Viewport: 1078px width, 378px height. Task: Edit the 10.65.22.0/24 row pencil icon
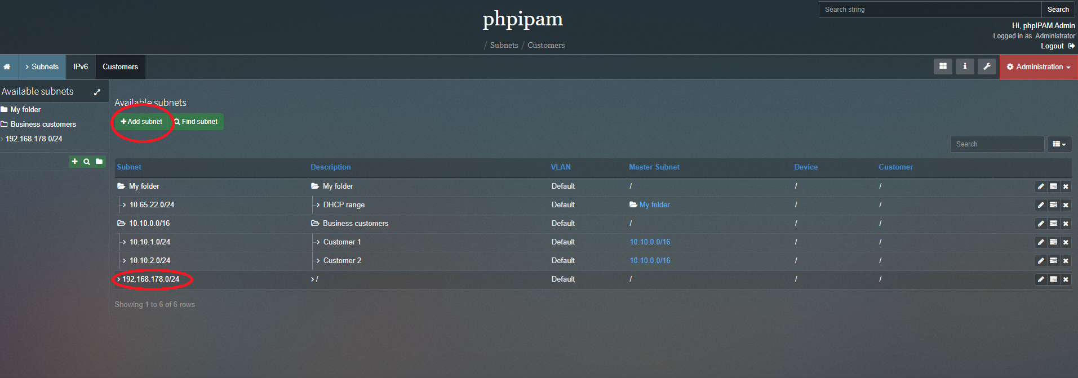(x=1041, y=205)
